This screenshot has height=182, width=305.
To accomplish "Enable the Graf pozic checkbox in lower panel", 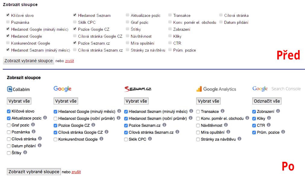I will (9, 125).
